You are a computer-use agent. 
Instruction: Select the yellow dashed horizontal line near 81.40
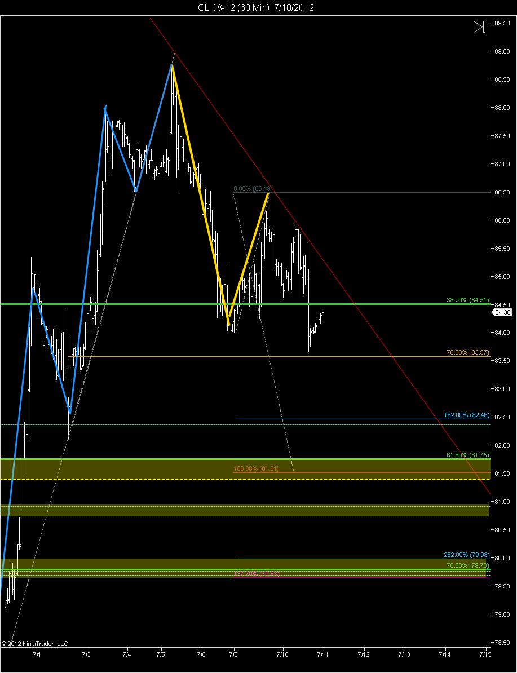pyautogui.click(x=245, y=479)
